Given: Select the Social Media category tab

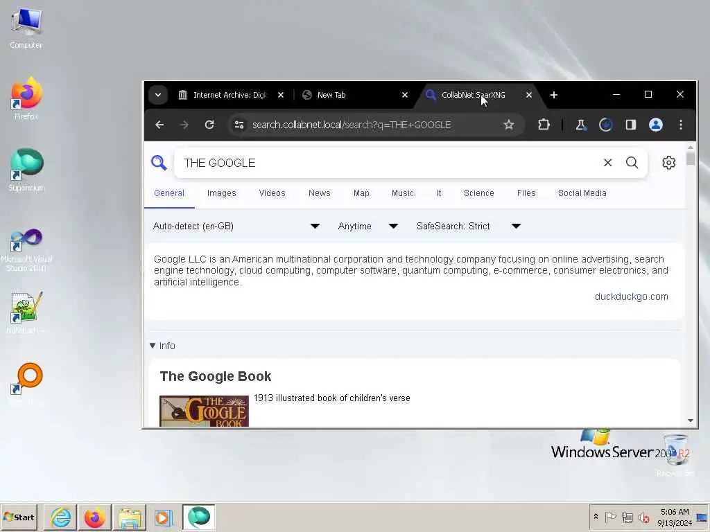Looking at the screenshot, I should [582, 193].
